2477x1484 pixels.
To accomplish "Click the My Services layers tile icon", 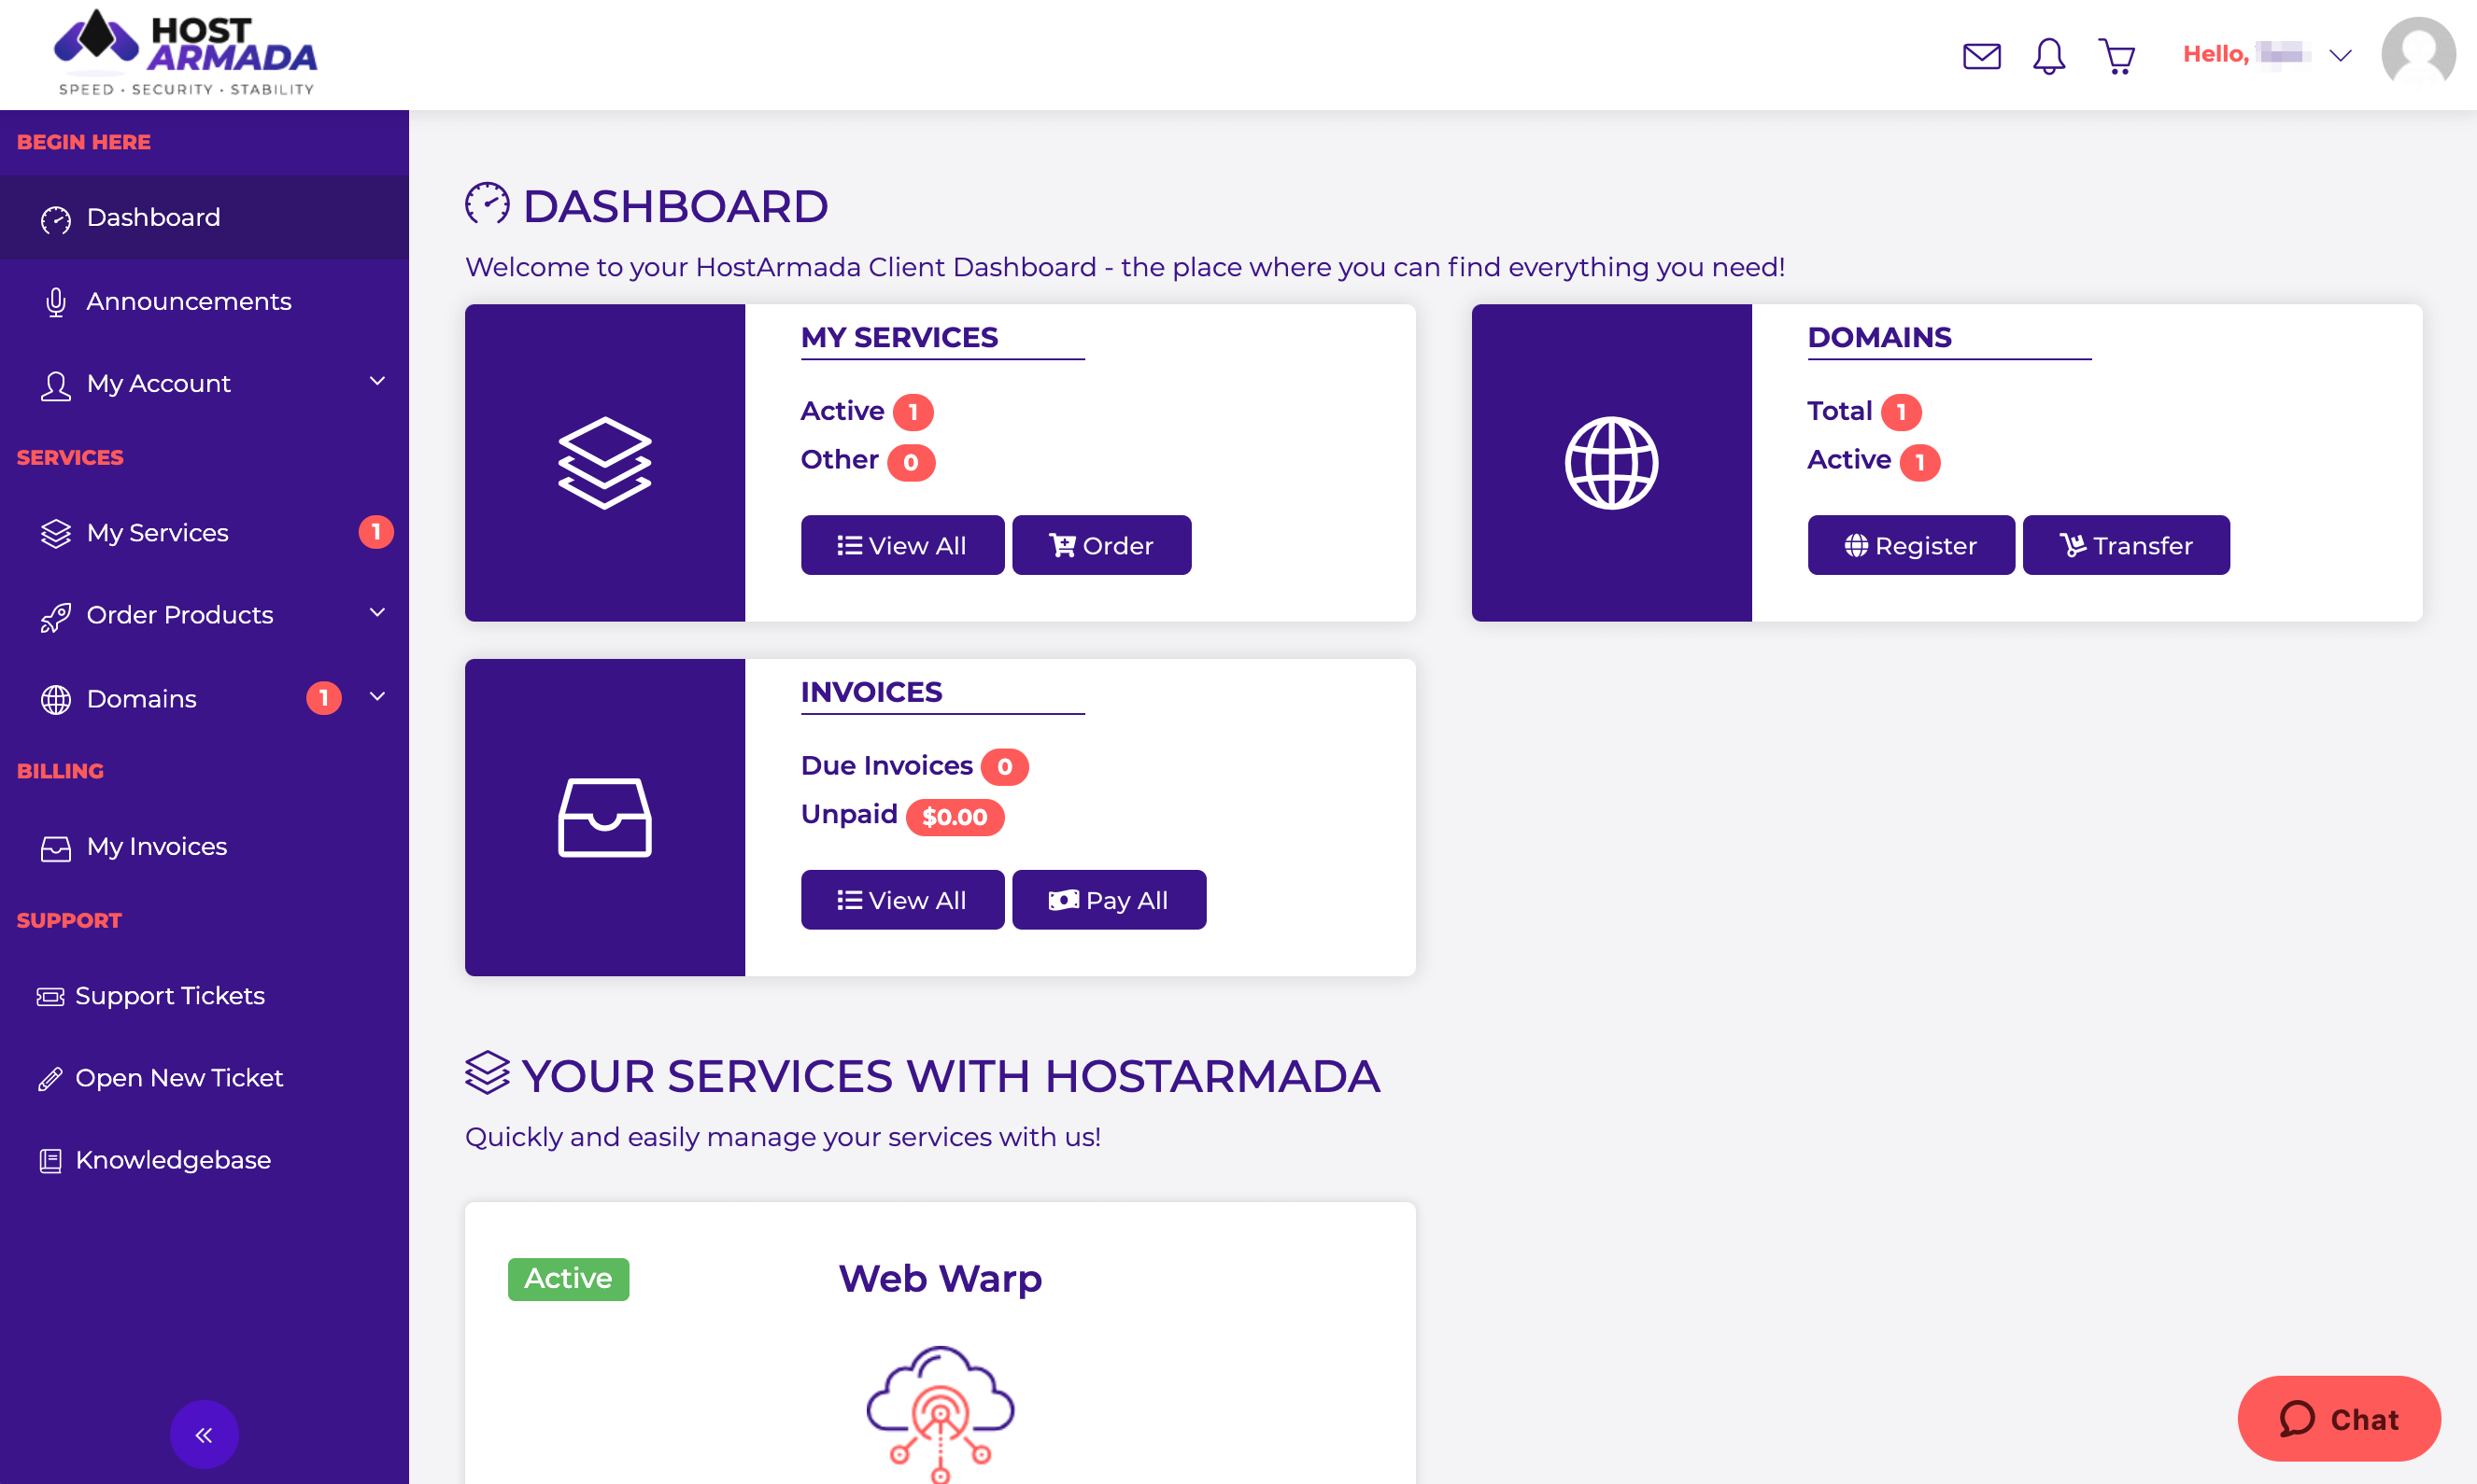I will 604,462.
